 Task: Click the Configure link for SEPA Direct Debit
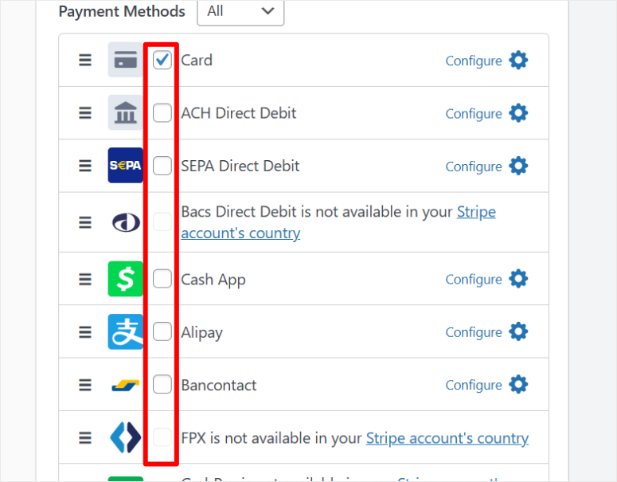pyautogui.click(x=473, y=167)
